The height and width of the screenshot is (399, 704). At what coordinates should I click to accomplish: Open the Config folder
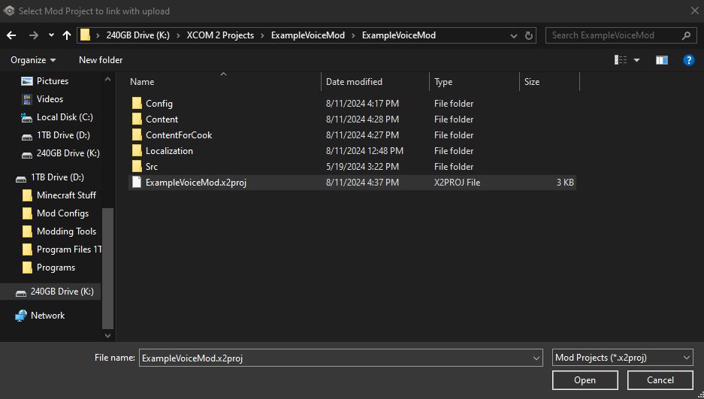click(159, 104)
